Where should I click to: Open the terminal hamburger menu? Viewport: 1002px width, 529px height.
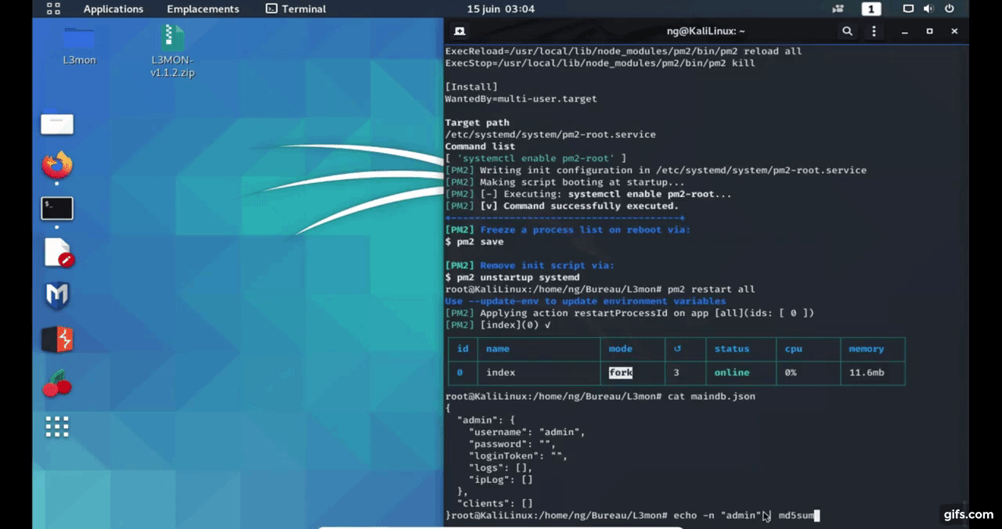coord(875,31)
